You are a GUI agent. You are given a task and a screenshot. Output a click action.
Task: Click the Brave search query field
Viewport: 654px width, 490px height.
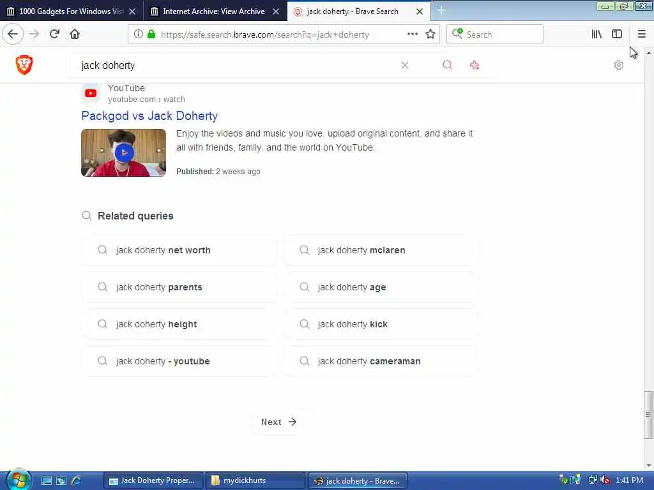238,66
